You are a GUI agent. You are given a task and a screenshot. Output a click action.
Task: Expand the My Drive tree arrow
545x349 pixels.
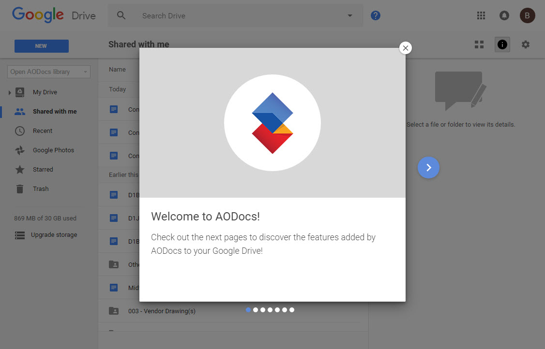coord(9,92)
